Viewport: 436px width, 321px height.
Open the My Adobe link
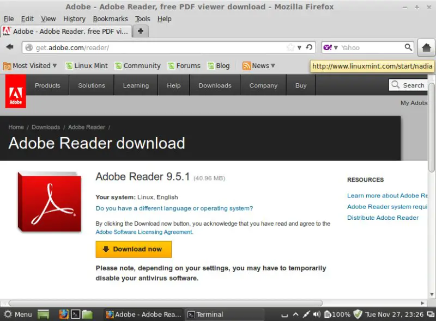414,103
